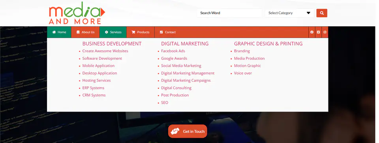
Task: Click the magnifier search button
Action: click(322, 13)
